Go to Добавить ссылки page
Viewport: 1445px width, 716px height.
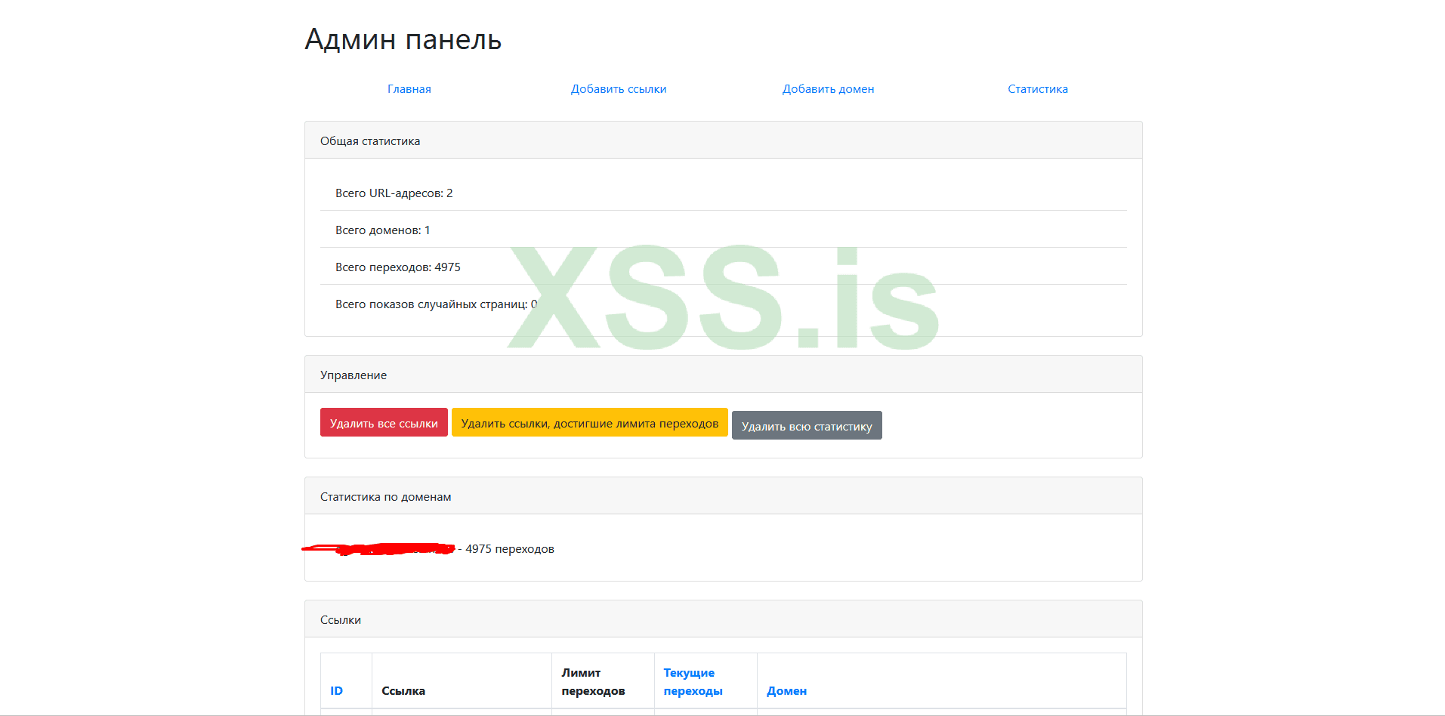(x=619, y=89)
